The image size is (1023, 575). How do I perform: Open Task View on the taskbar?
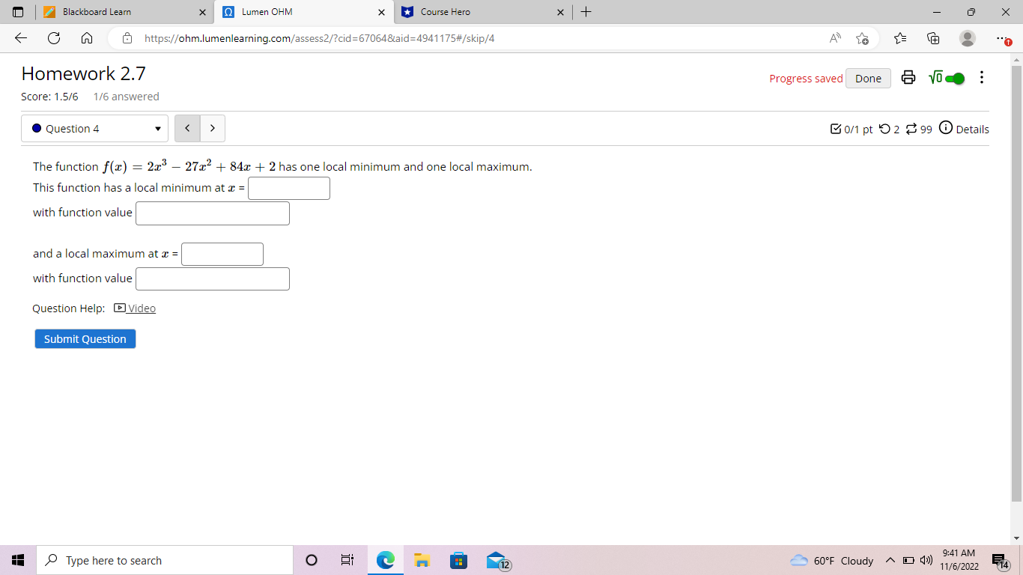[347, 560]
